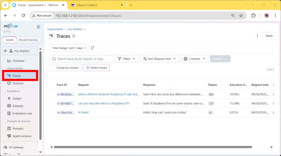The image size is (281, 156).
Task: Click the bookmark star in address bar
Action: (241, 16)
